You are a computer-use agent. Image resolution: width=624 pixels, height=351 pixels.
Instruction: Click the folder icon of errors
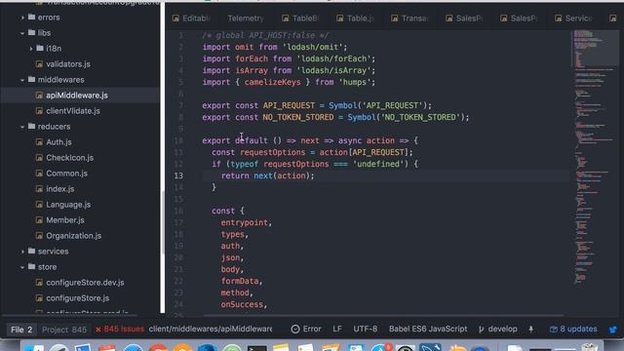(x=32, y=18)
